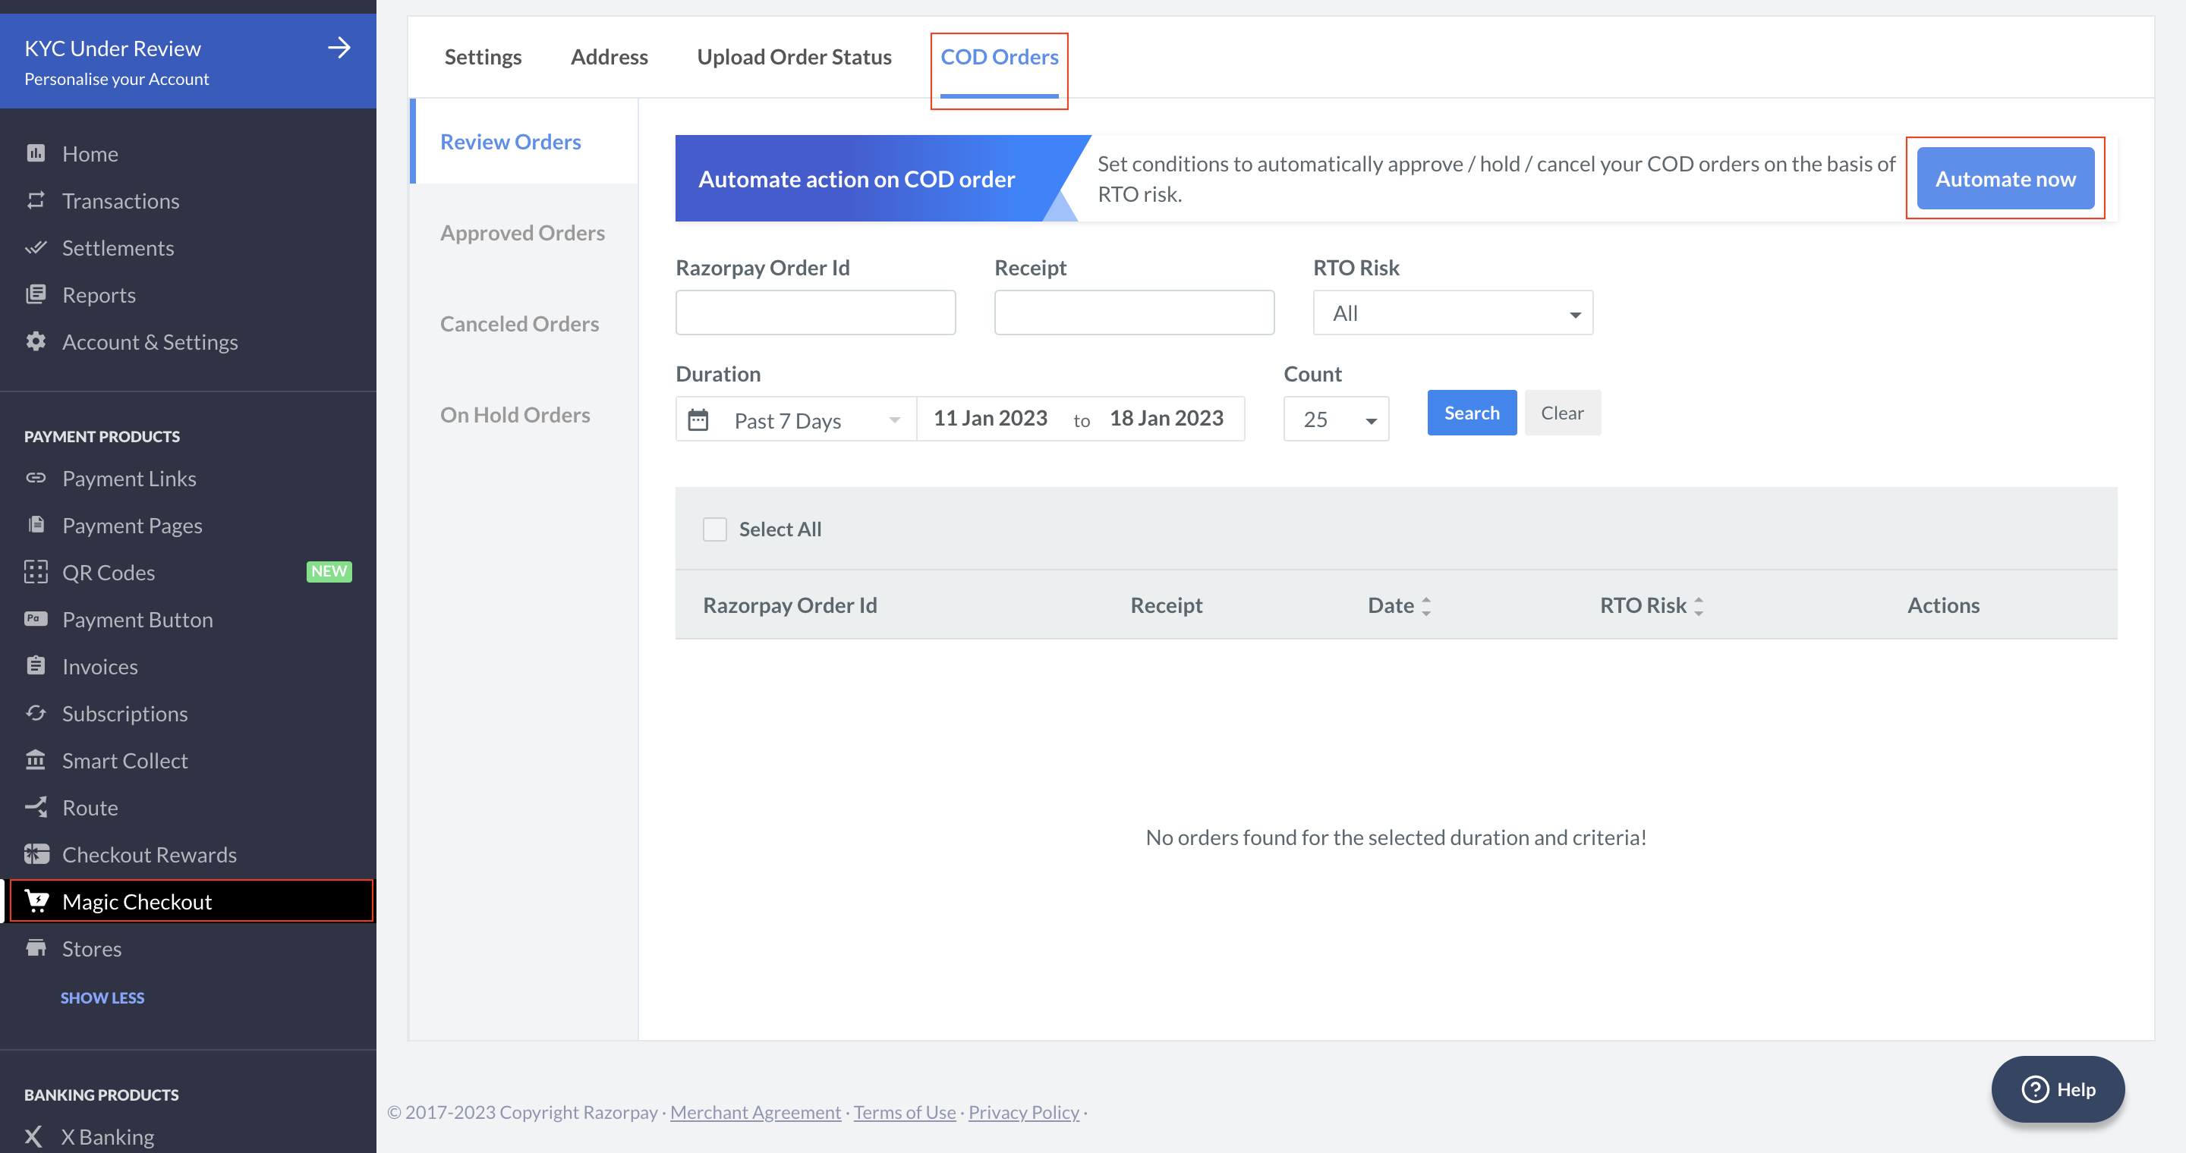Click Merchant Agreement link in footer
Screen dimensions: 2186x1153
(x=754, y=1111)
